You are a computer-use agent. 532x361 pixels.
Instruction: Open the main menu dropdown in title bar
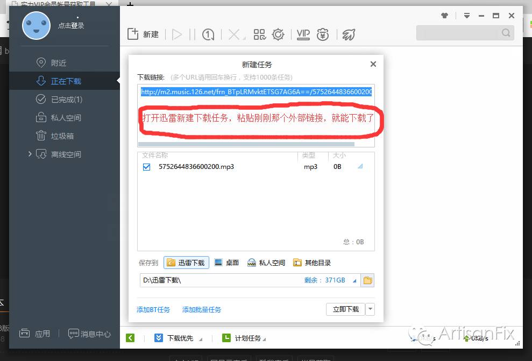(467, 16)
